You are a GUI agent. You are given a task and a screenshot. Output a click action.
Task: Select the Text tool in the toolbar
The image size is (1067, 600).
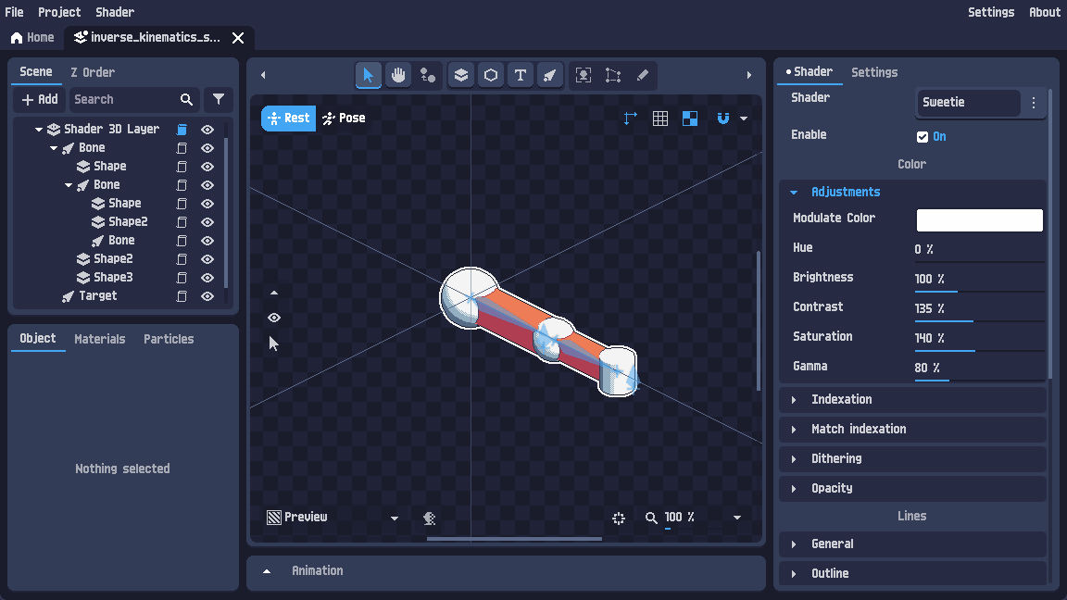click(520, 75)
